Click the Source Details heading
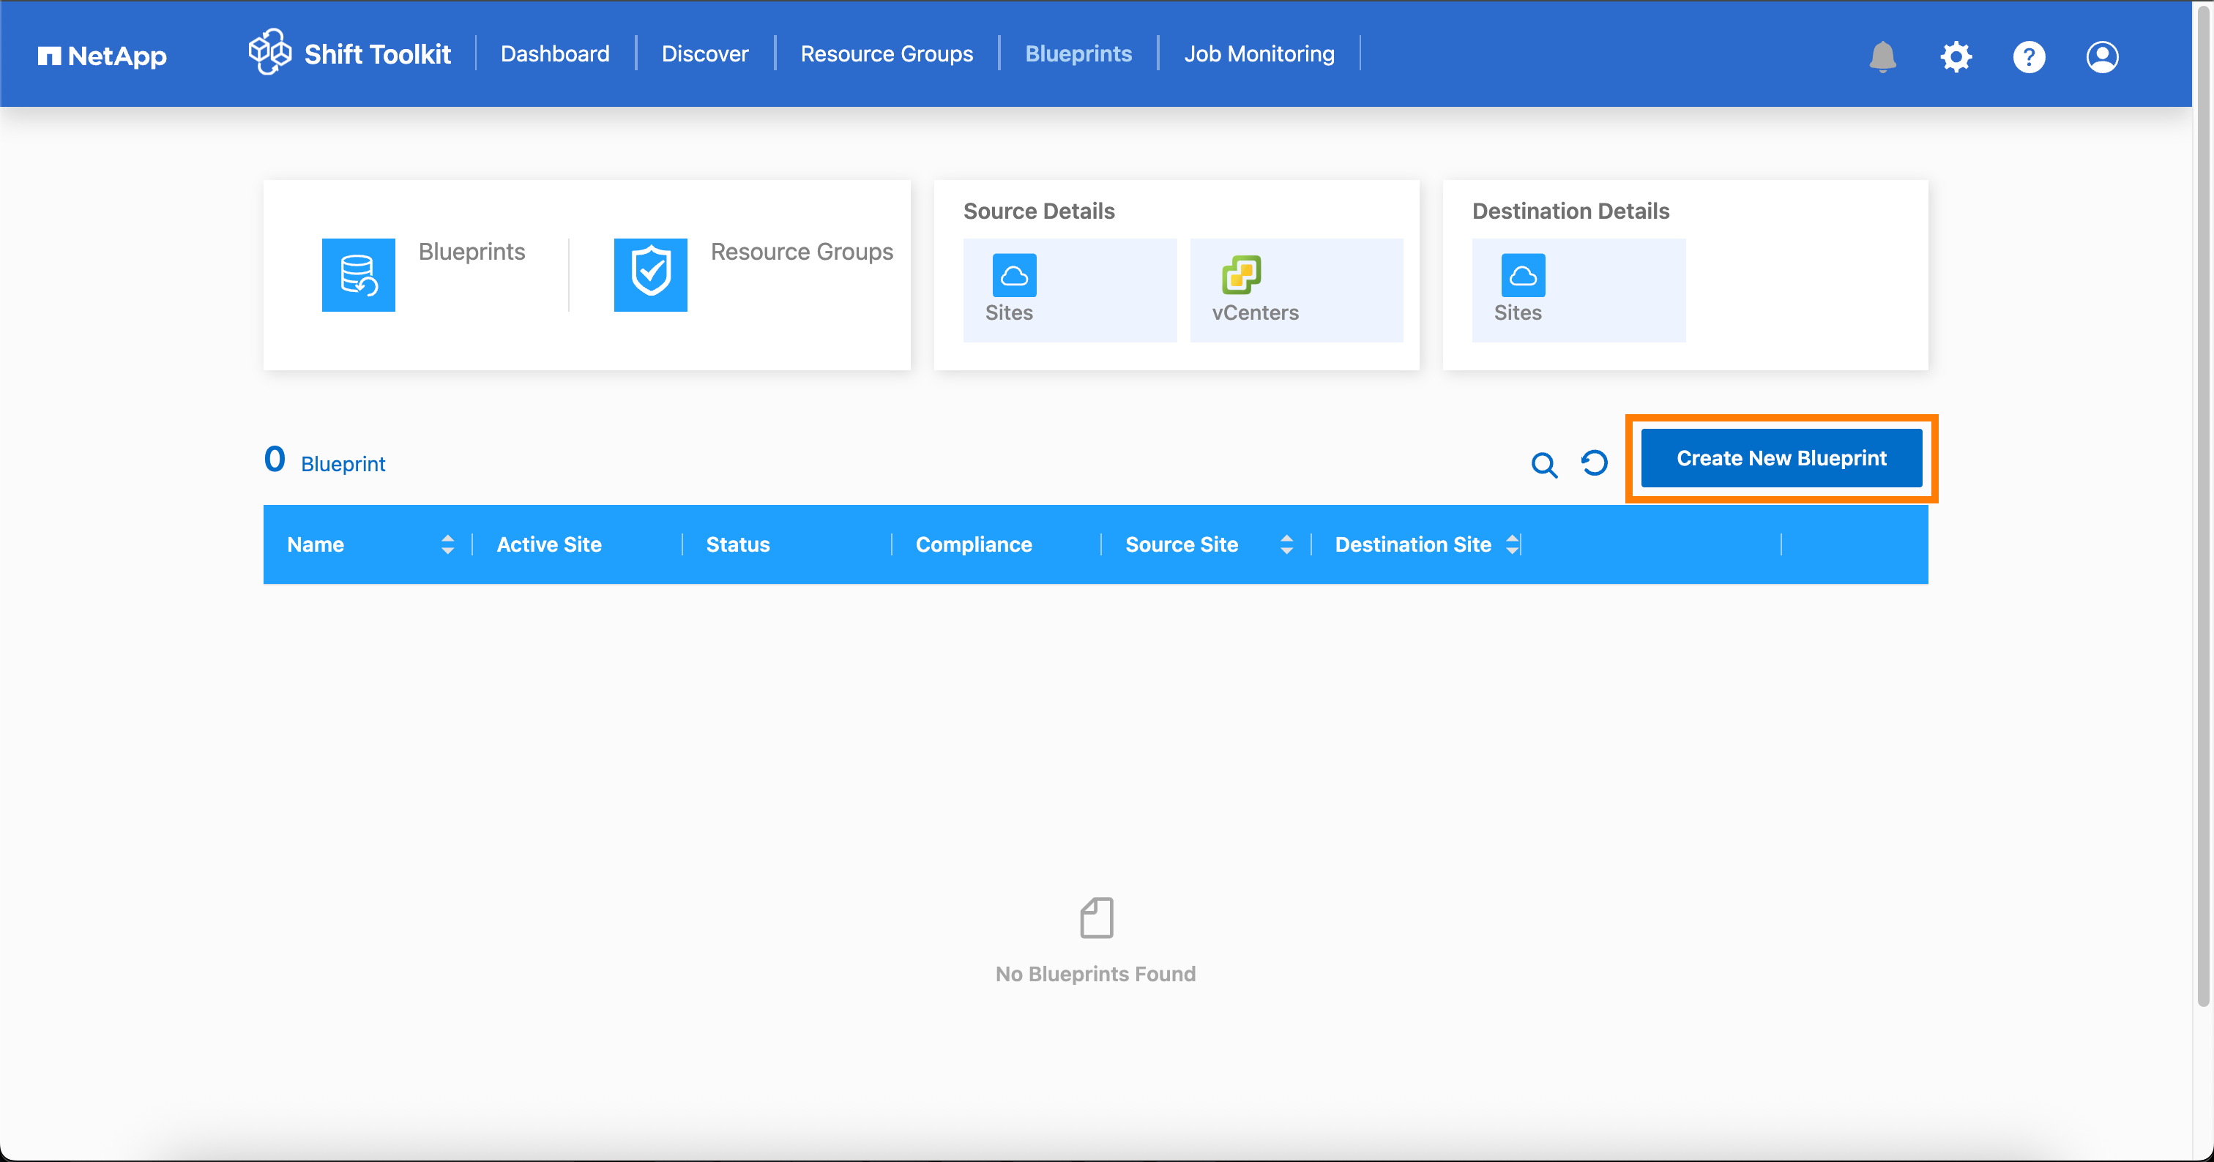 coord(1038,211)
